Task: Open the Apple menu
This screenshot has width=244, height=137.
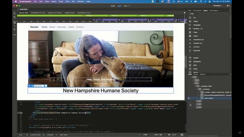Action: point(16,2)
